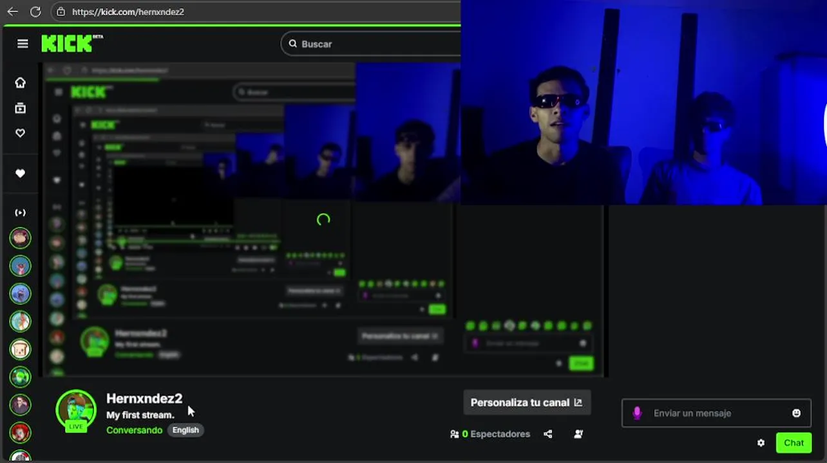Focus the Buscar search field

pos(371,44)
